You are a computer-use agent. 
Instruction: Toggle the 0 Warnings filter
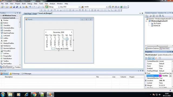15,74
